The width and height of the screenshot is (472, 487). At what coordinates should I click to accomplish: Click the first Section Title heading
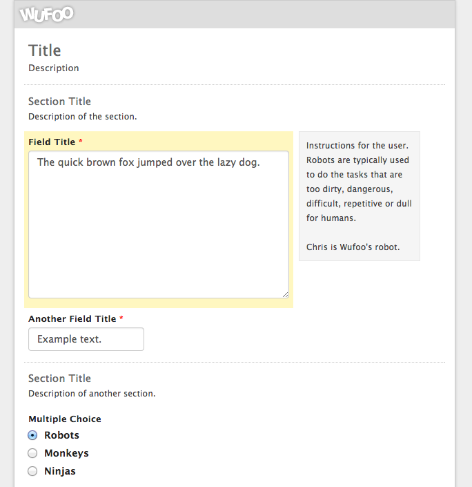[59, 102]
